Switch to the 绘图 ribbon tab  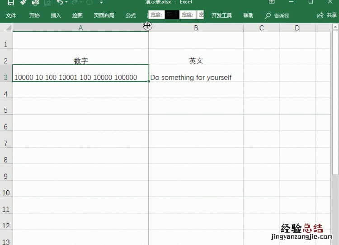coord(77,15)
